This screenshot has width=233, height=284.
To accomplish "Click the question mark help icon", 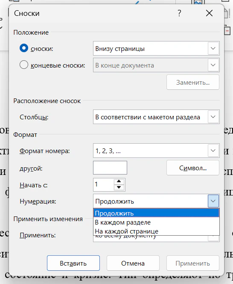I will 179,13.
